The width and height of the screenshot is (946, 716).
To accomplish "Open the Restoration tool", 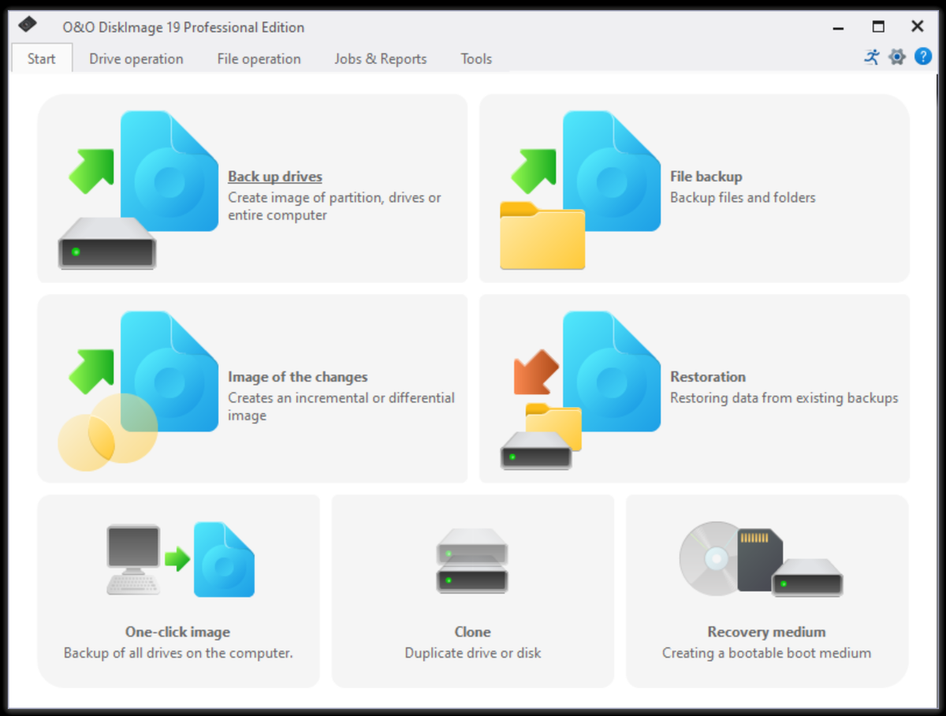I will (x=708, y=377).
